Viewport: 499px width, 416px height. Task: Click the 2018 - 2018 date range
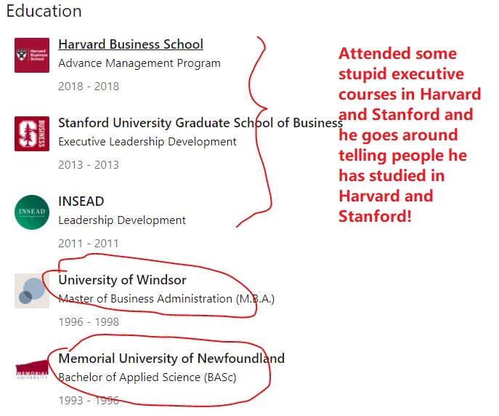(x=89, y=87)
